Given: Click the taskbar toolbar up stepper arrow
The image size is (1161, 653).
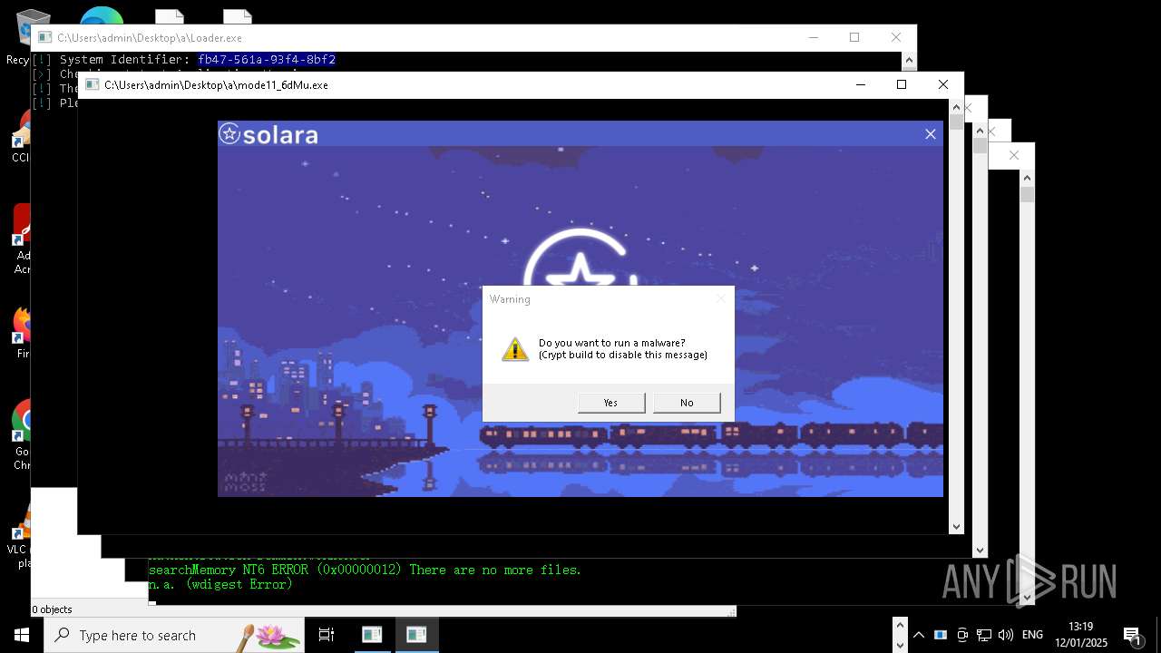Looking at the screenshot, I should click(900, 626).
